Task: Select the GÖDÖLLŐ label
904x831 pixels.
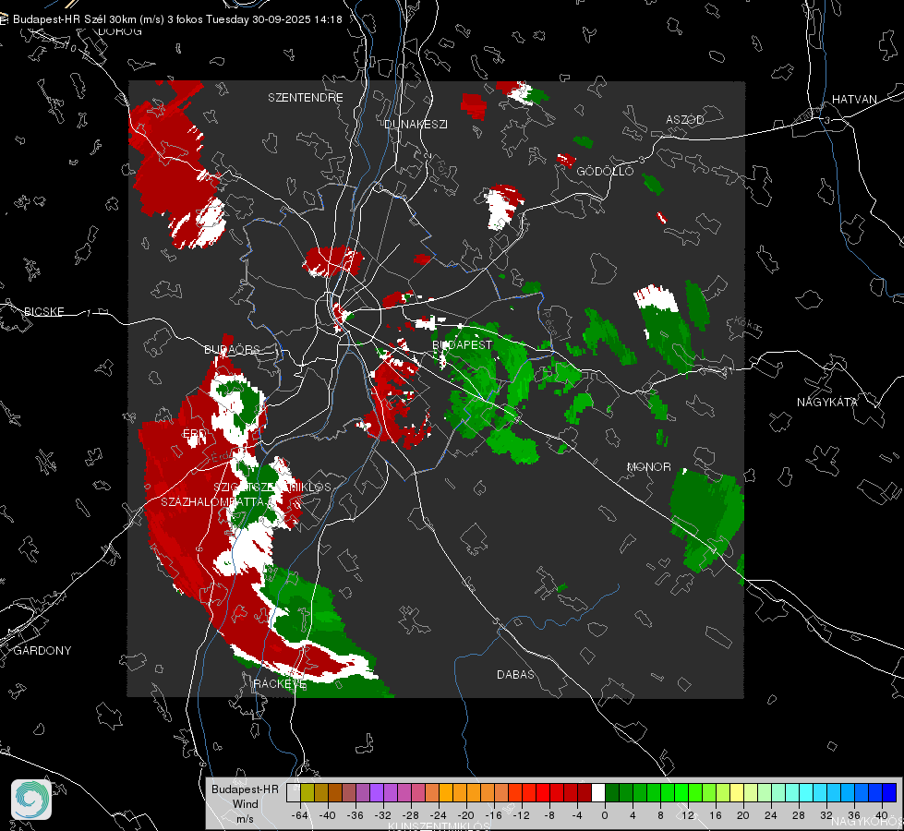Action: pyautogui.click(x=605, y=171)
